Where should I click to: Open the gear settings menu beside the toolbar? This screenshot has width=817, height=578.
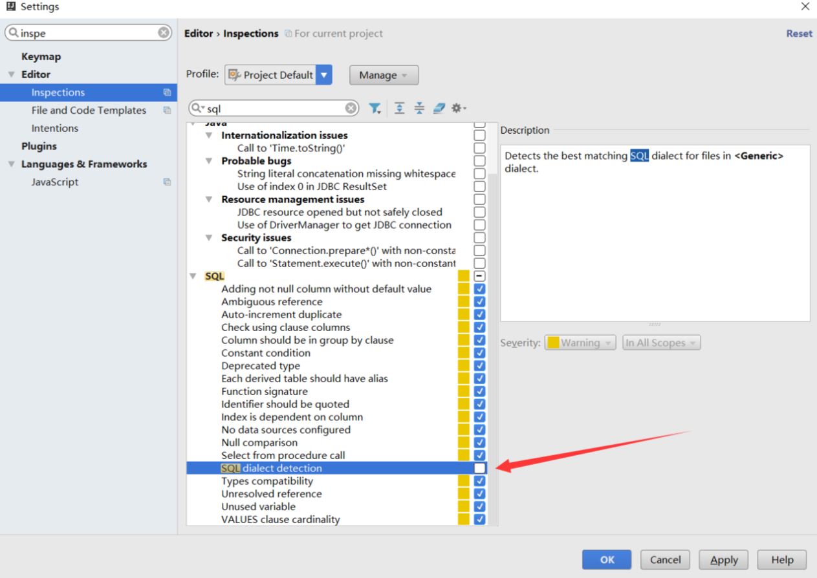pyautogui.click(x=457, y=108)
